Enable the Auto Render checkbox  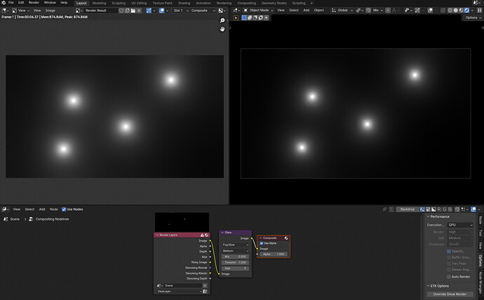pyautogui.click(x=449, y=277)
